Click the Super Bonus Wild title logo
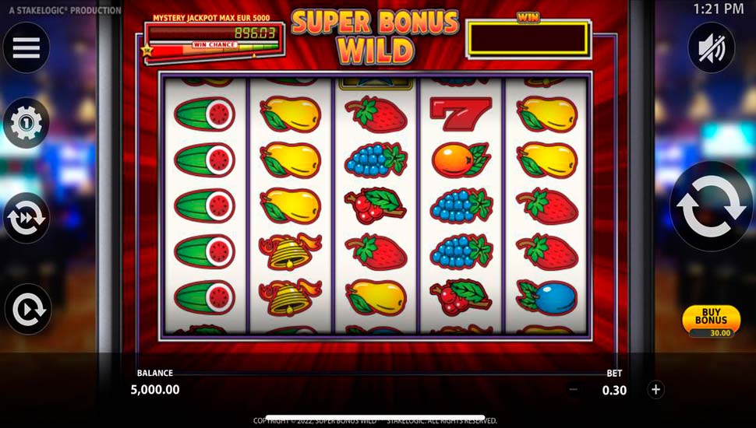The image size is (756, 428). 376,36
